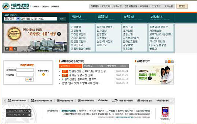Open the 통합검색 search category dropdown

coord(18,19)
